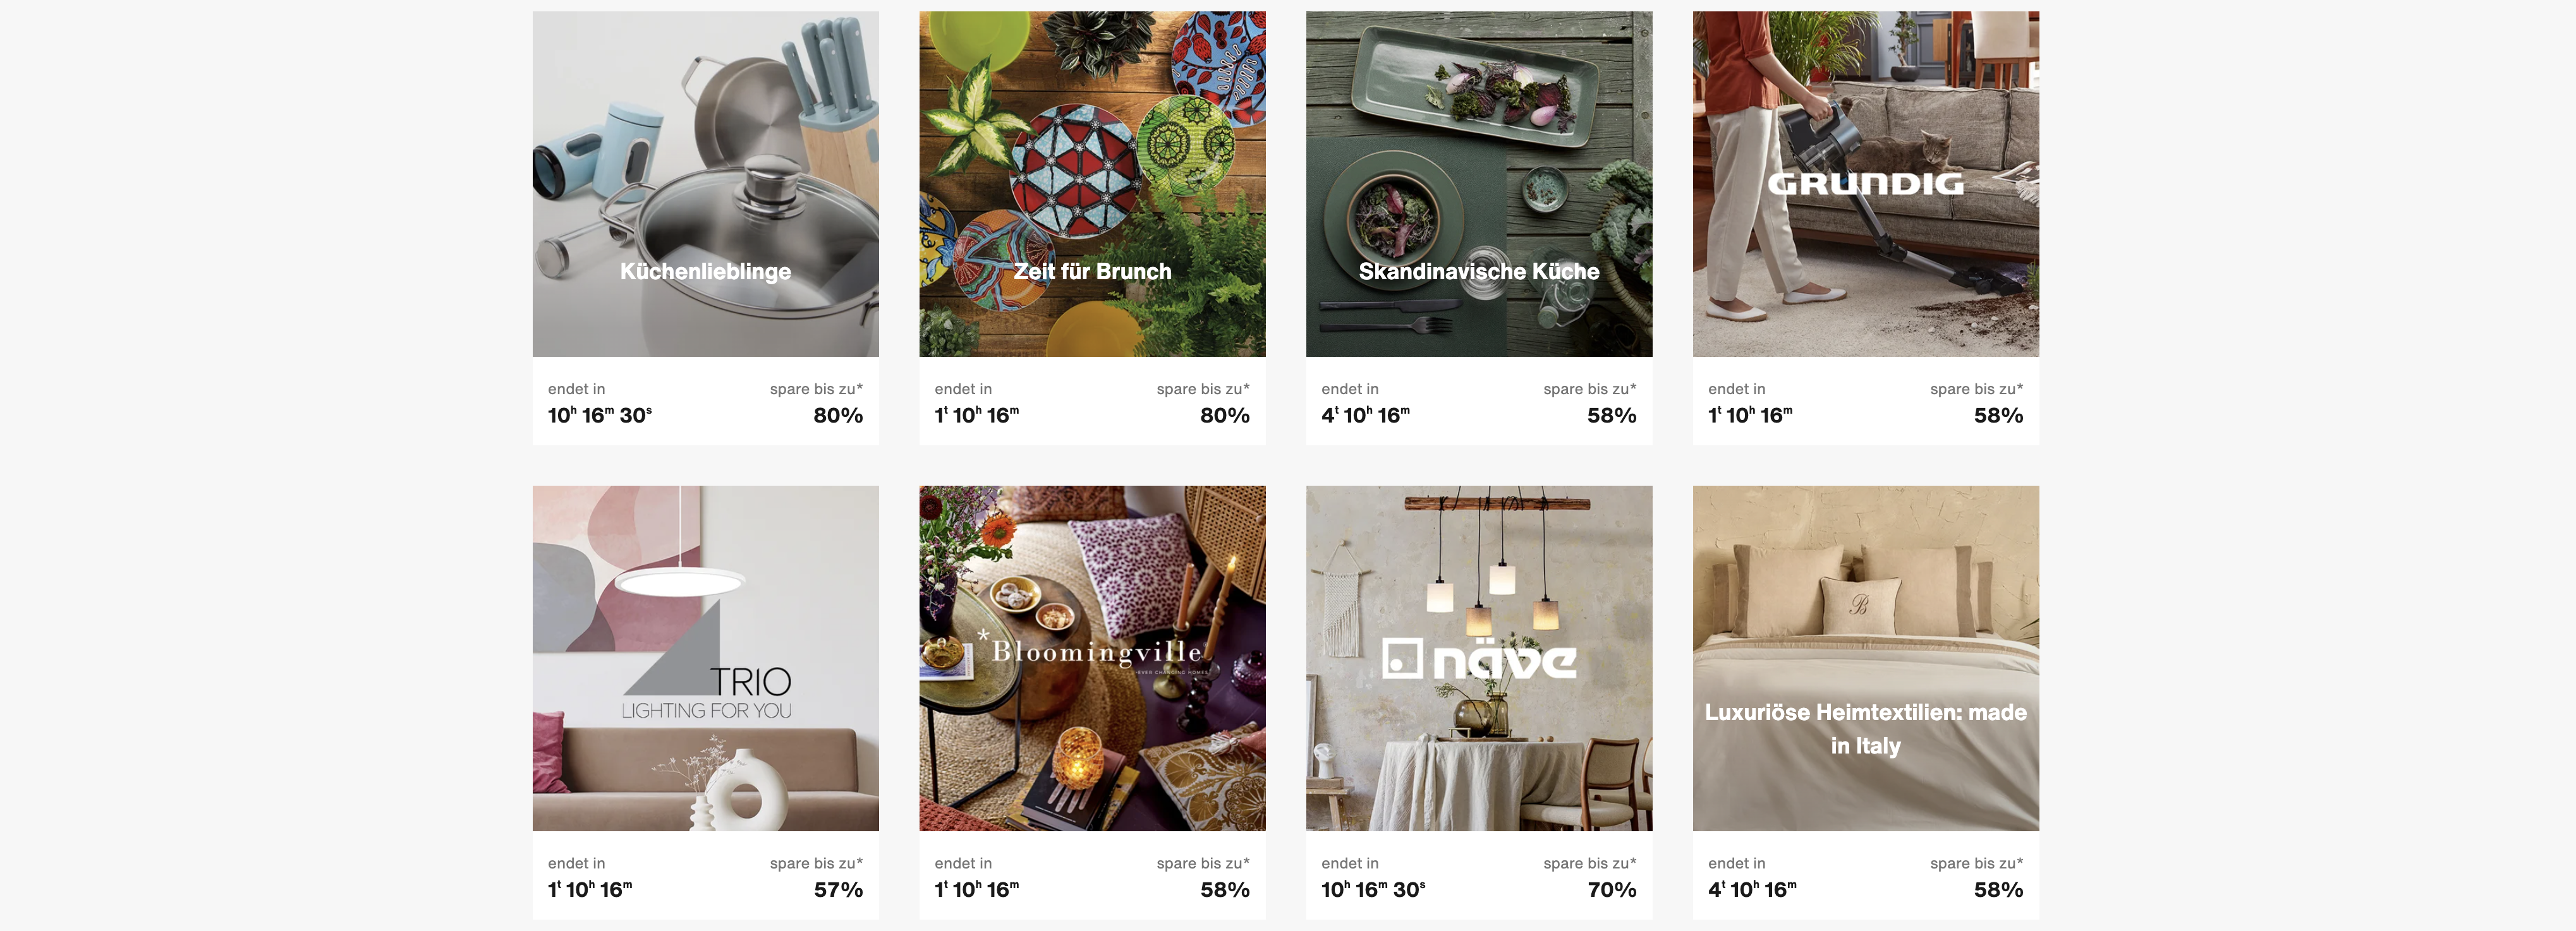
Task: Click the 80% savings on Küchenlieblinge
Action: point(838,416)
